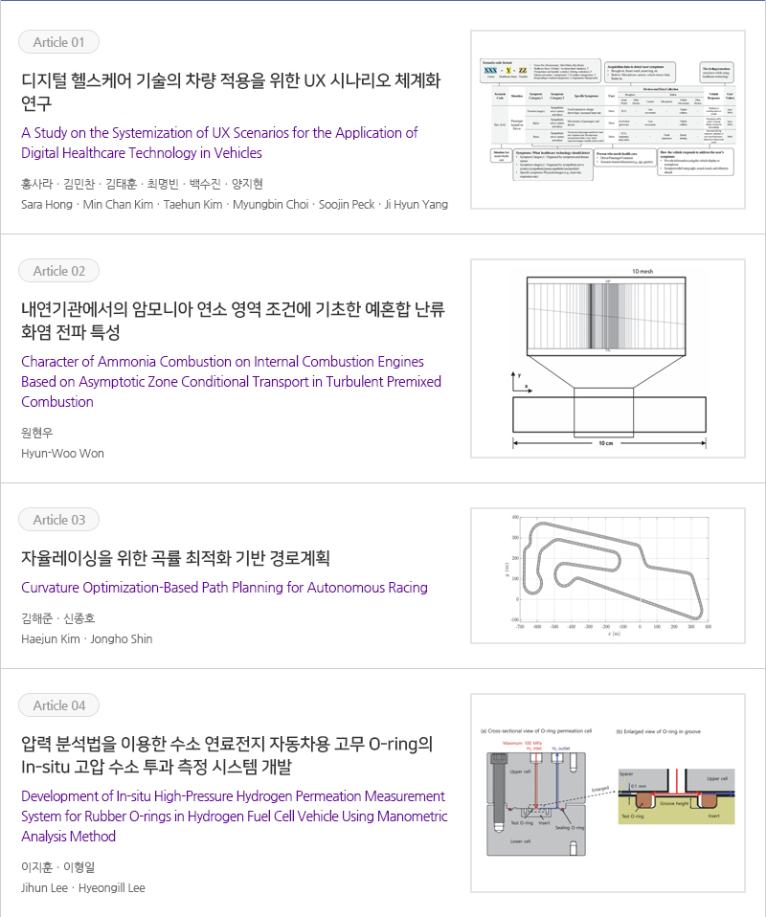Click author name Hyun-Woo Won
The height and width of the screenshot is (917, 766).
(x=62, y=453)
